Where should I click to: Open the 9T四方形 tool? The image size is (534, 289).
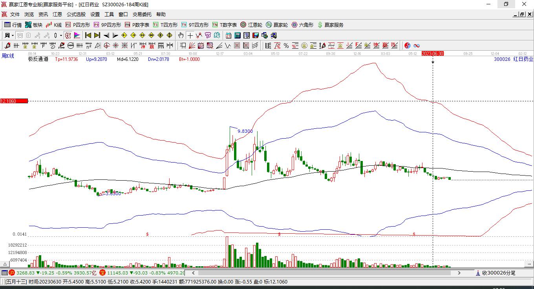[x=195, y=25]
